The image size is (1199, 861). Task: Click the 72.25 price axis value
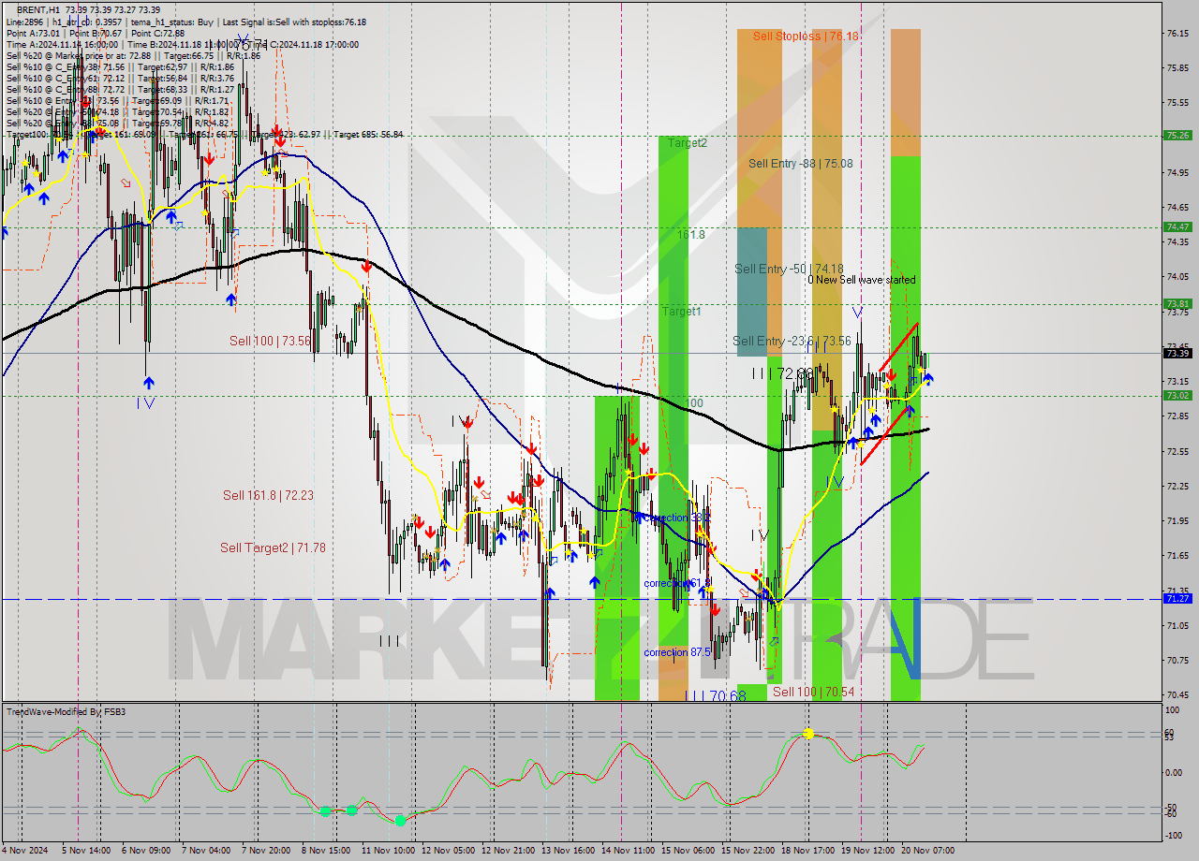click(x=1177, y=486)
